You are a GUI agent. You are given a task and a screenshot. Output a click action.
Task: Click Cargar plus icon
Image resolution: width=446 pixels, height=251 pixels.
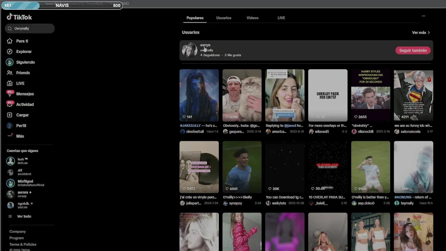(10, 115)
